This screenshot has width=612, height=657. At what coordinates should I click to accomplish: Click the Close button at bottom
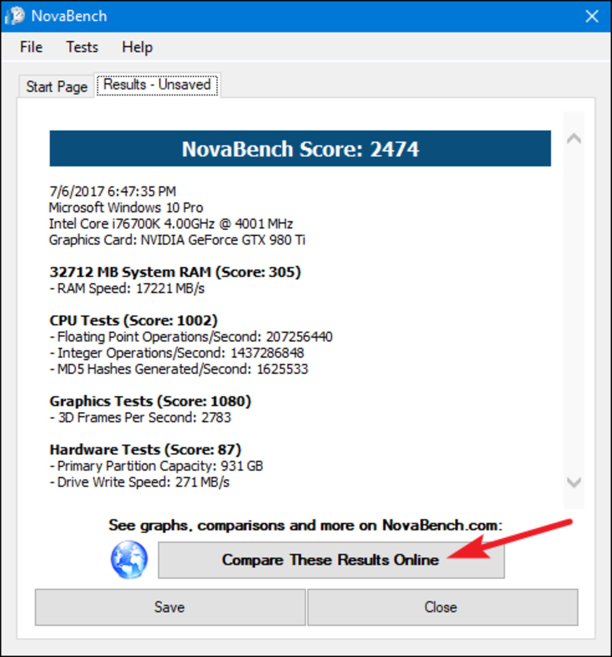click(442, 607)
